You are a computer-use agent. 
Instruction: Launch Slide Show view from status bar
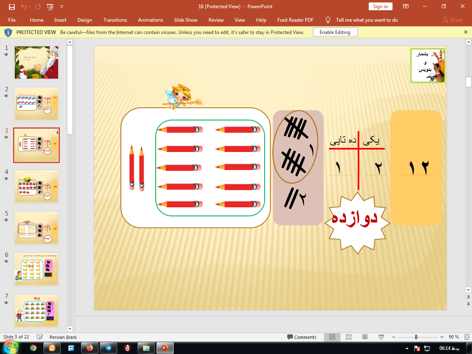coord(381,337)
